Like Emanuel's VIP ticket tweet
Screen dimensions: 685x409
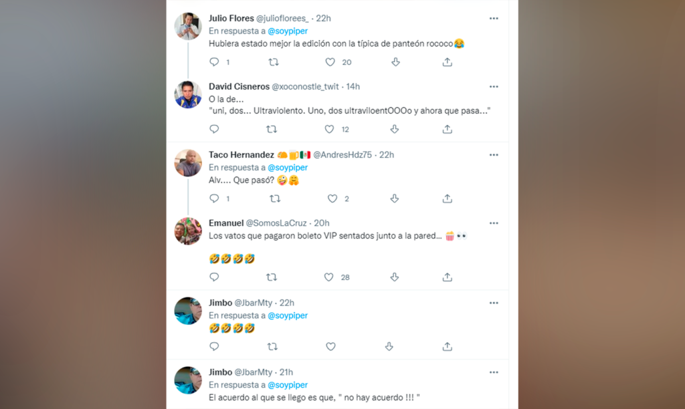[330, 277]
